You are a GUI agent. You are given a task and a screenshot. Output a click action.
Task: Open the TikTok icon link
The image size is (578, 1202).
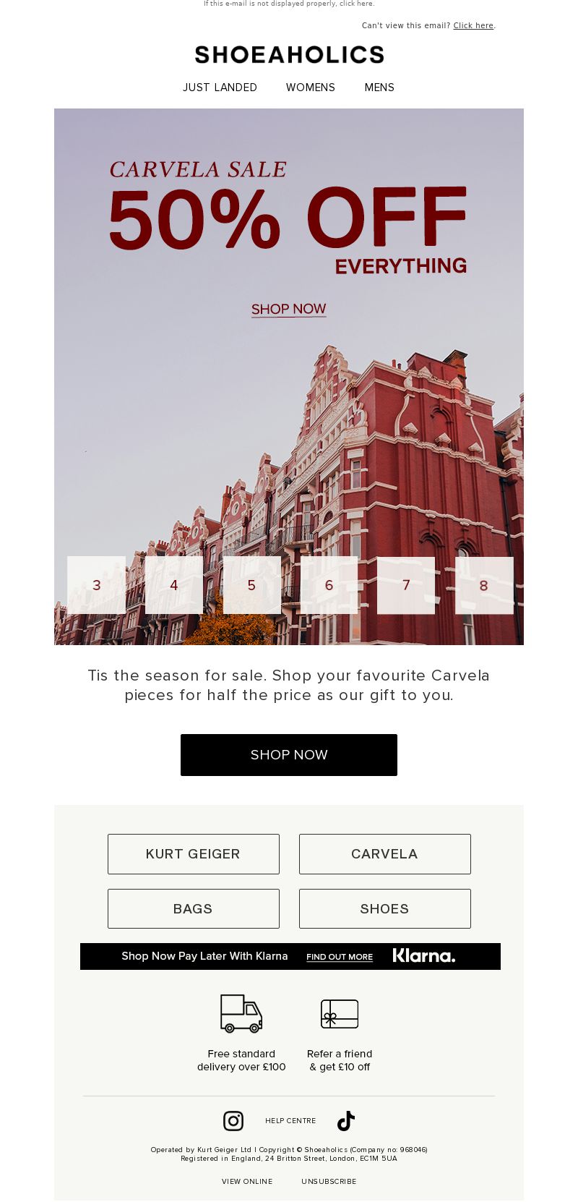tap(346, 1121)
